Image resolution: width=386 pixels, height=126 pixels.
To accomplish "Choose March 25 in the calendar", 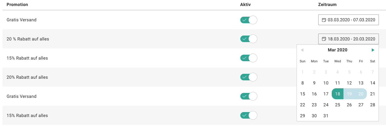I will [x=337, y=105].
